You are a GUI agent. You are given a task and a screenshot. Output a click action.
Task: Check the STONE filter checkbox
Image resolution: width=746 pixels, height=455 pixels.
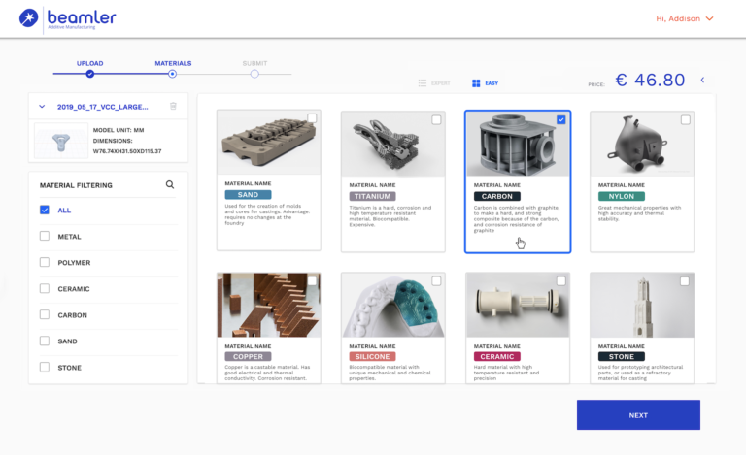pos(45,367)
